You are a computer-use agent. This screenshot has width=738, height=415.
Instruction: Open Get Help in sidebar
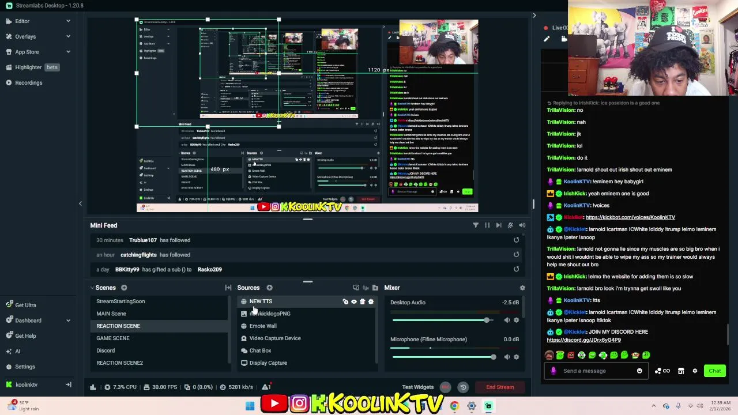coord(21,336)
